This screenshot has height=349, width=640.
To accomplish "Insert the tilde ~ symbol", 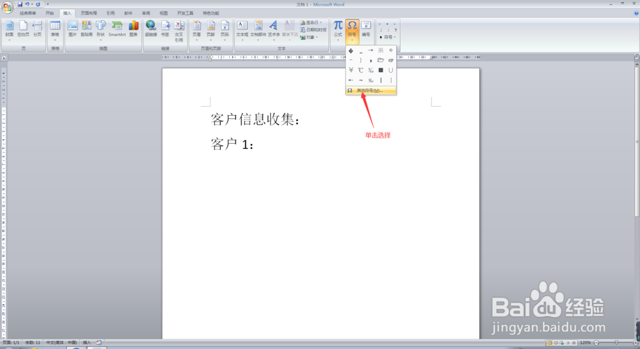I will click(x=360, y=81).
